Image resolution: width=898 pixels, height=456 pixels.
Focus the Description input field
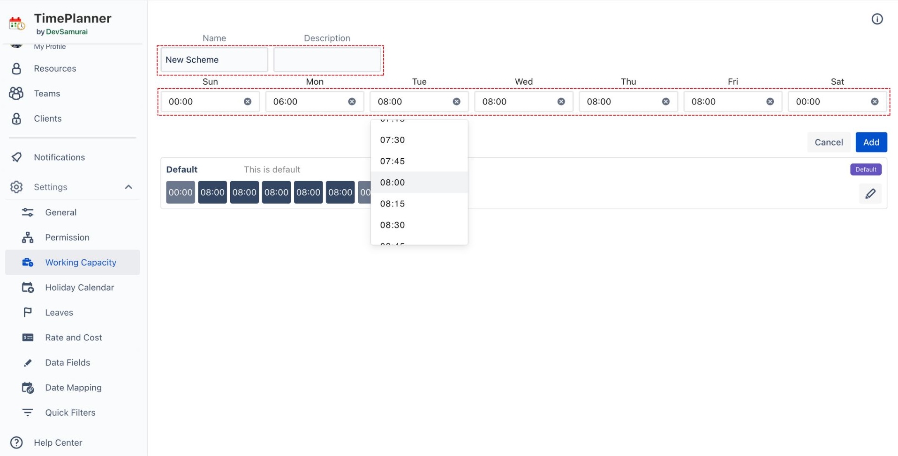point(327,60)
